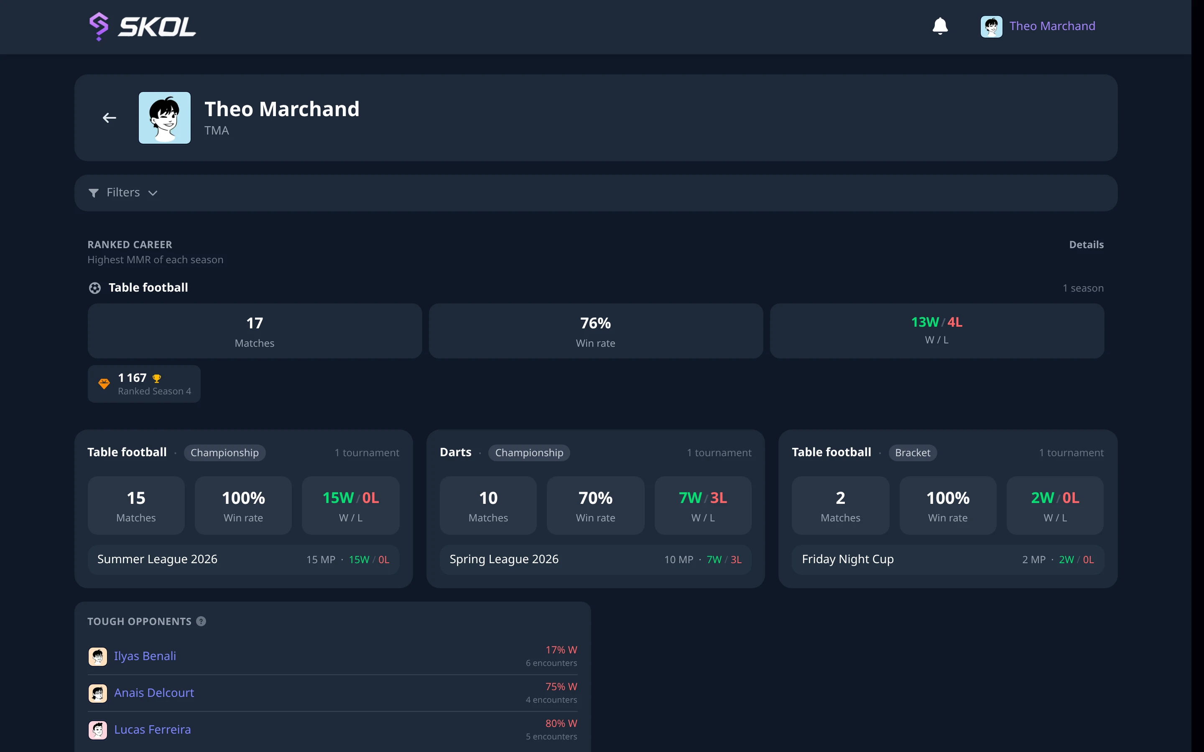This screenshot has width=1204, height=752.
Task: Open Lucas Ferreira's profile link
Action: pyautogui.click(x=152, y=729)
